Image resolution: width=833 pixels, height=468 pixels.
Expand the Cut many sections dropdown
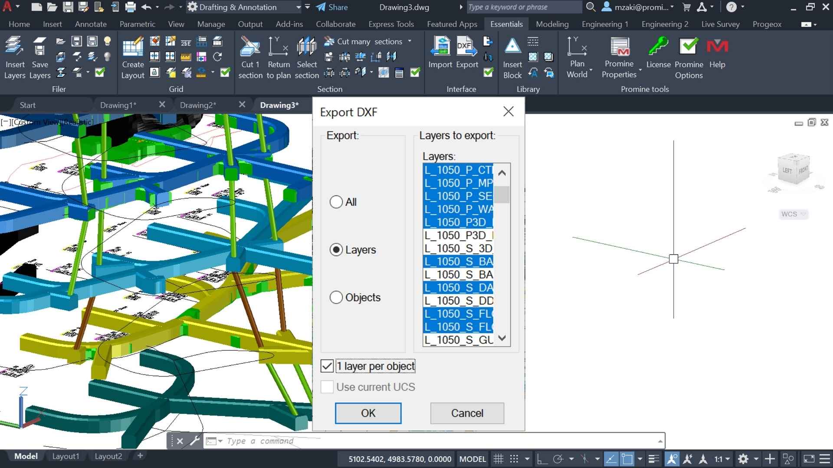[410, 41]
